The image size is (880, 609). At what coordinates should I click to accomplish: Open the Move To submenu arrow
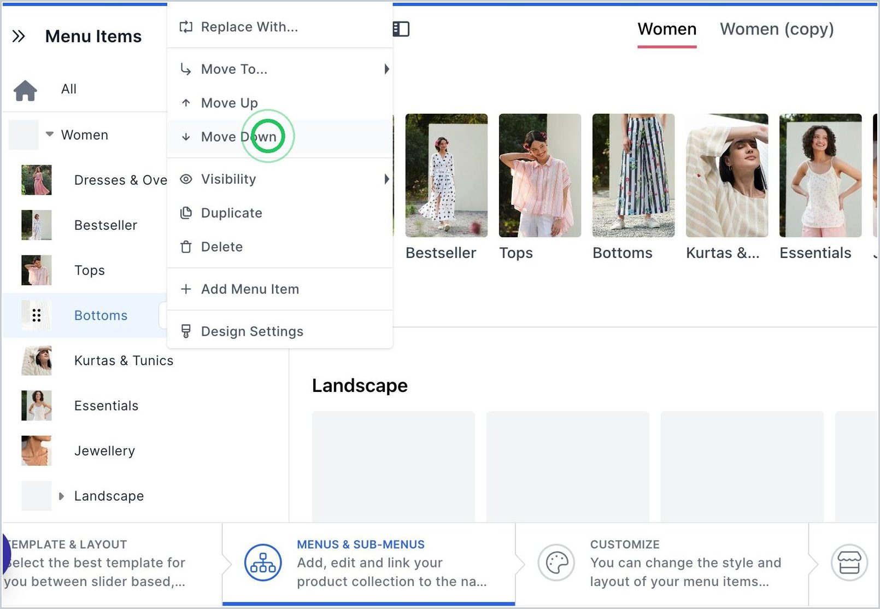(386, 69)
